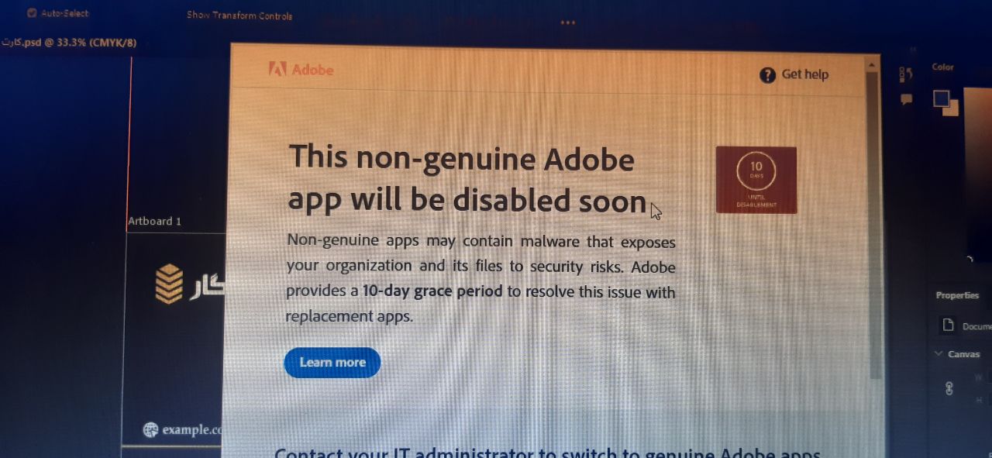Click the Get help question mark icon
The image size is (992, 458).
click(767, 75)
